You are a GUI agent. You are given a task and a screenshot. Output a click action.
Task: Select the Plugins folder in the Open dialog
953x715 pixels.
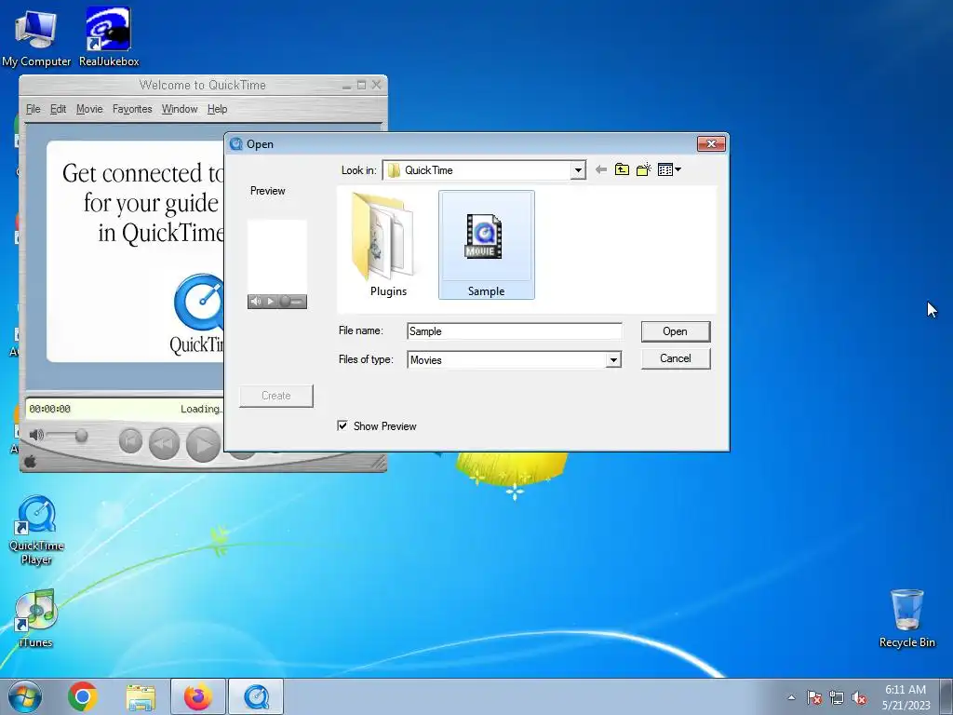click(x=388, y=245)
